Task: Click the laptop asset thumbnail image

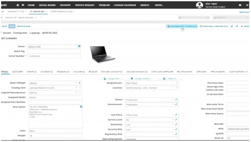Action: click(x=102, y=54)
